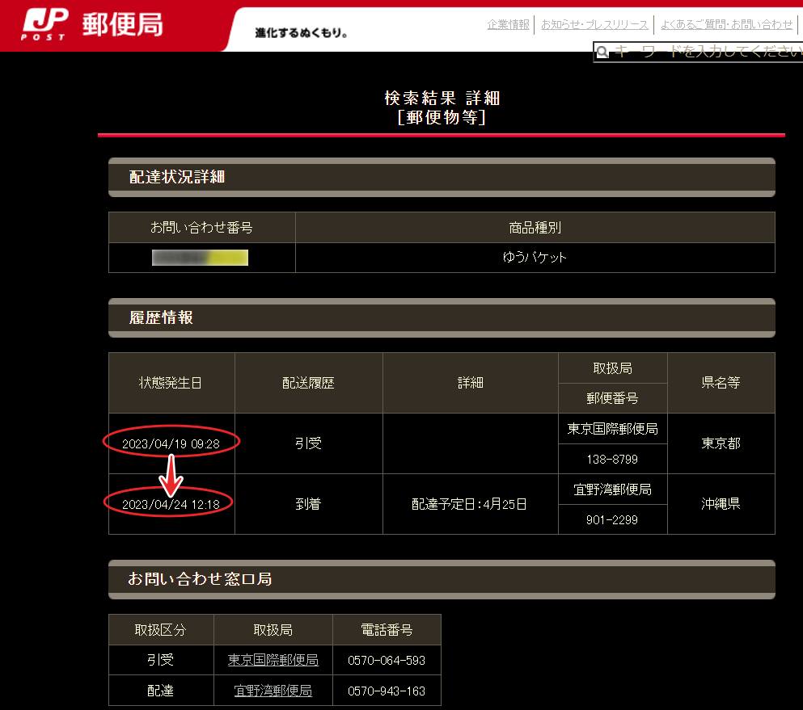Click the 進化するぬくもり tagline

click(x=301, y=33)
